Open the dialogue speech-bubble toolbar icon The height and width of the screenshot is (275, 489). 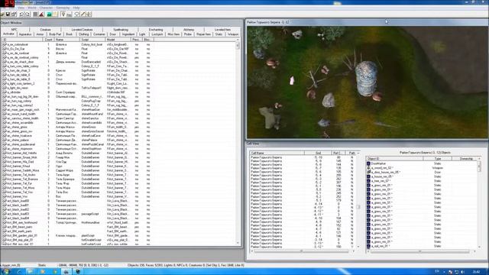[x=76, y=15]
